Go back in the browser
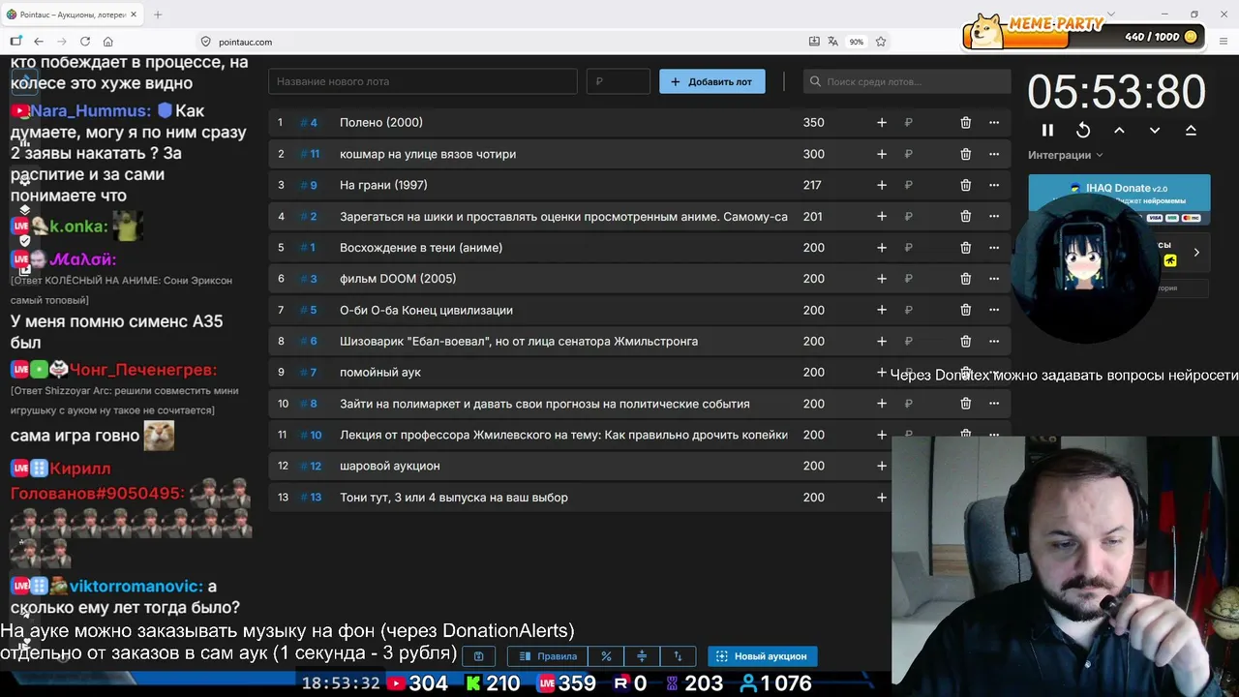Viewport: 1239px width, 697px height. point(39,42)
